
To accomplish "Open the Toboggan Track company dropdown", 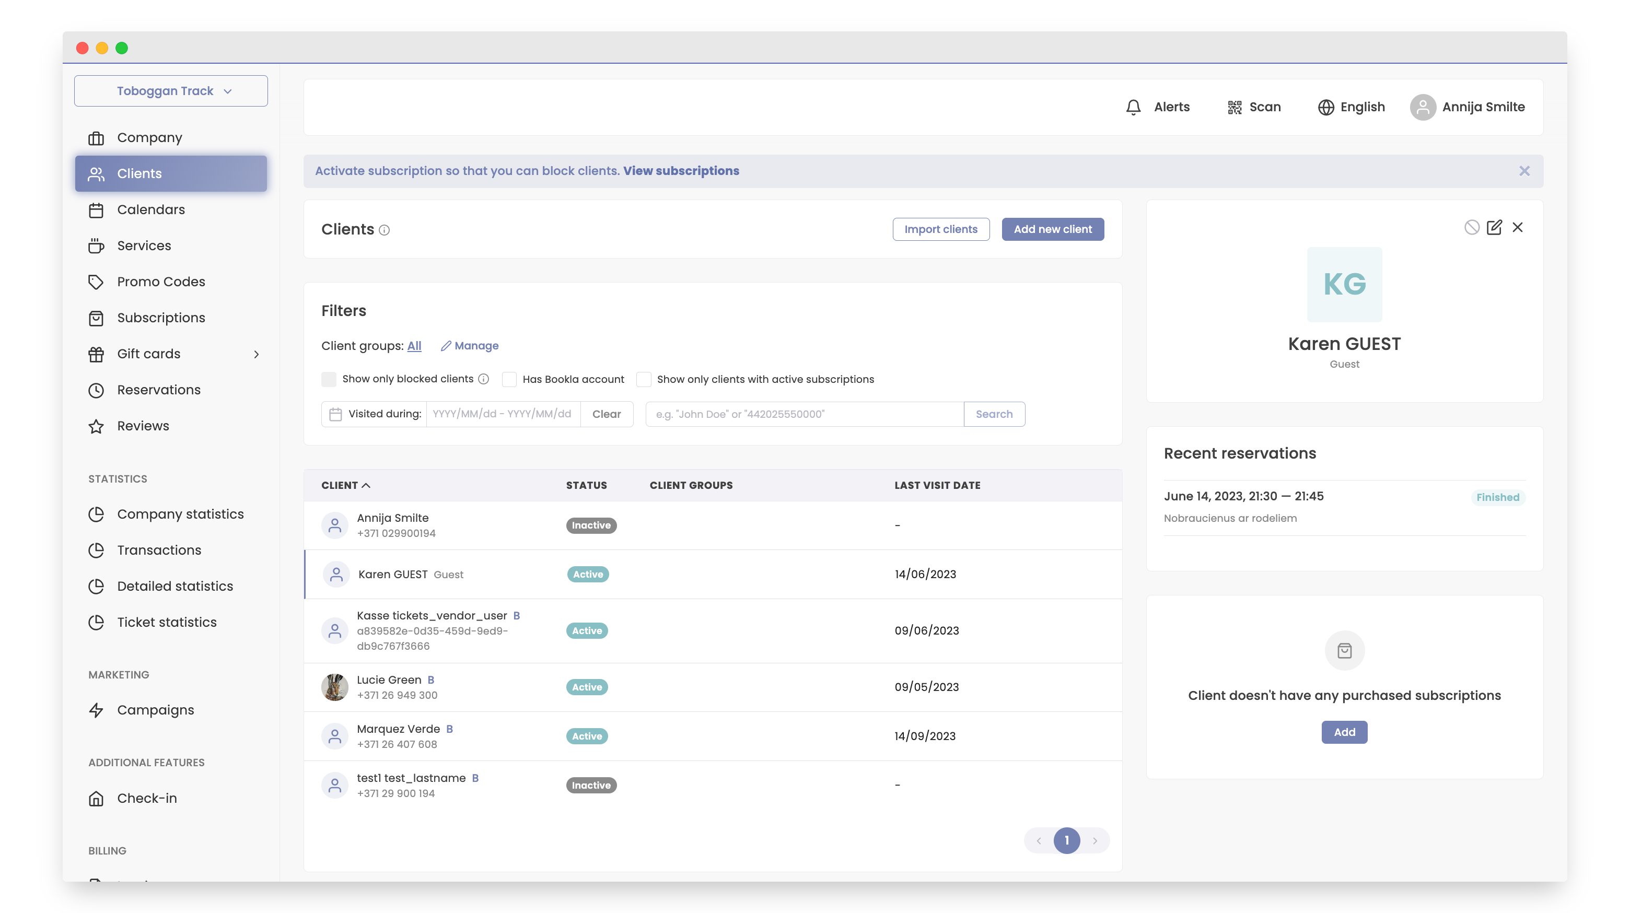I will pyautogui.click(x=171, y=91).
